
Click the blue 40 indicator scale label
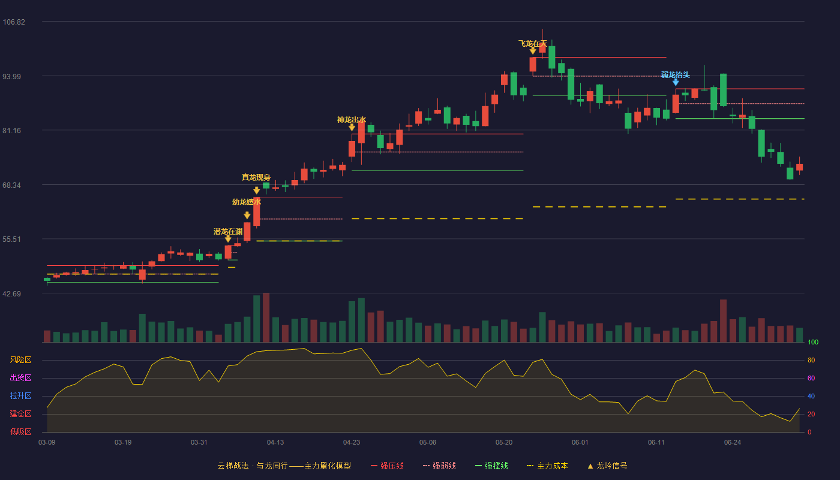(x=811, y=396)
